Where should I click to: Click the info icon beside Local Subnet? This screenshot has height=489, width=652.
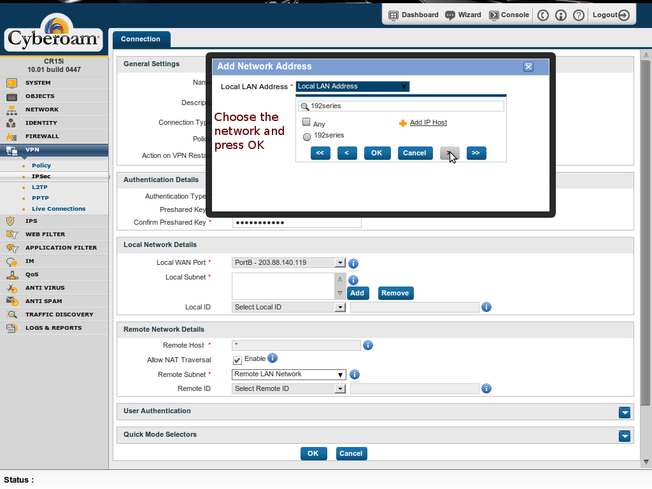coord(353,280)
